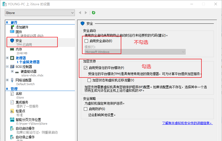
Task: Click the istore-vhdx.vhdx disk file entry
Action: pyautogui.click(x=32, y=75)
